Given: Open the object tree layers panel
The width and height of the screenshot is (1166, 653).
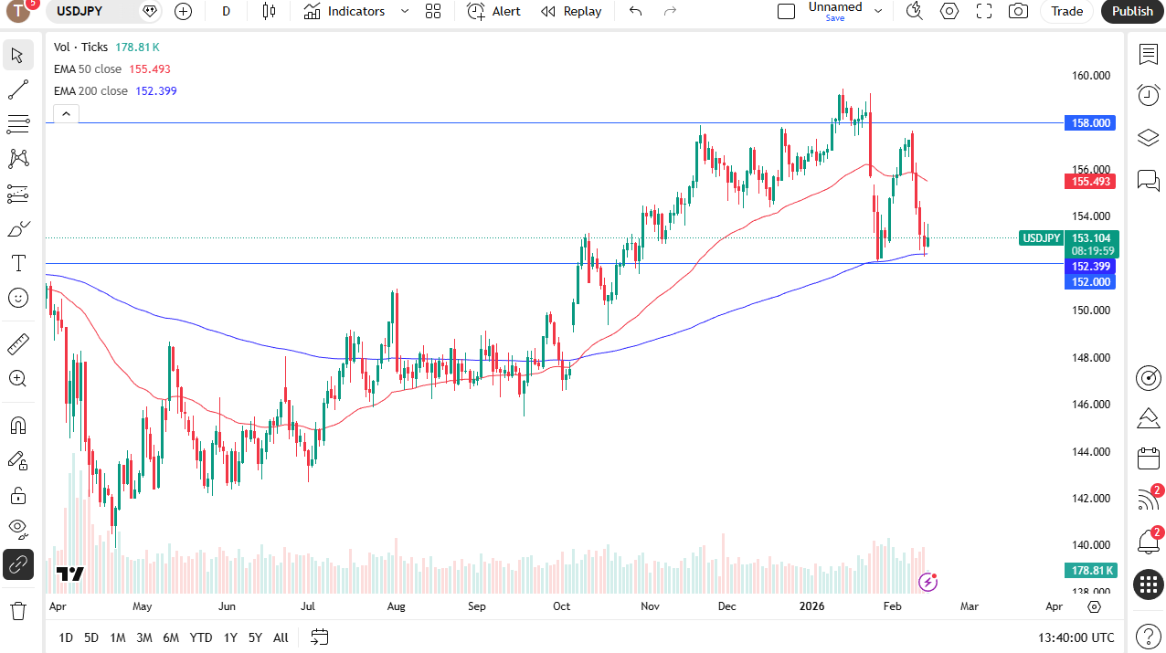Looking at the screenshot, I should (1149, 138).
